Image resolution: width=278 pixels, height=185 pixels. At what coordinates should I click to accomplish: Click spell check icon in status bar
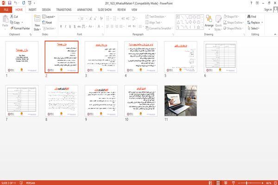[21, 183]
